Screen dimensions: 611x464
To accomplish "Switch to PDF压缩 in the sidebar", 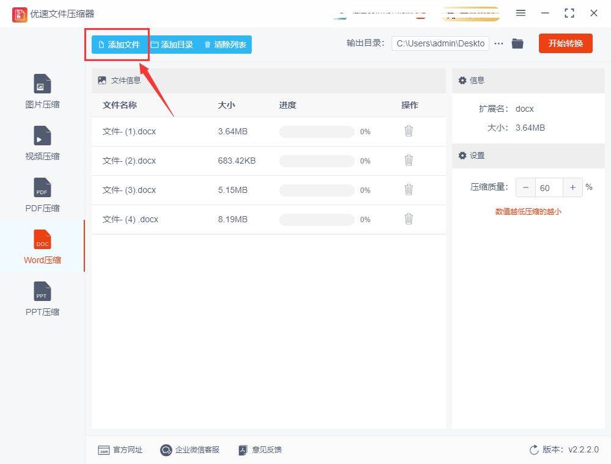I will 42,195.
